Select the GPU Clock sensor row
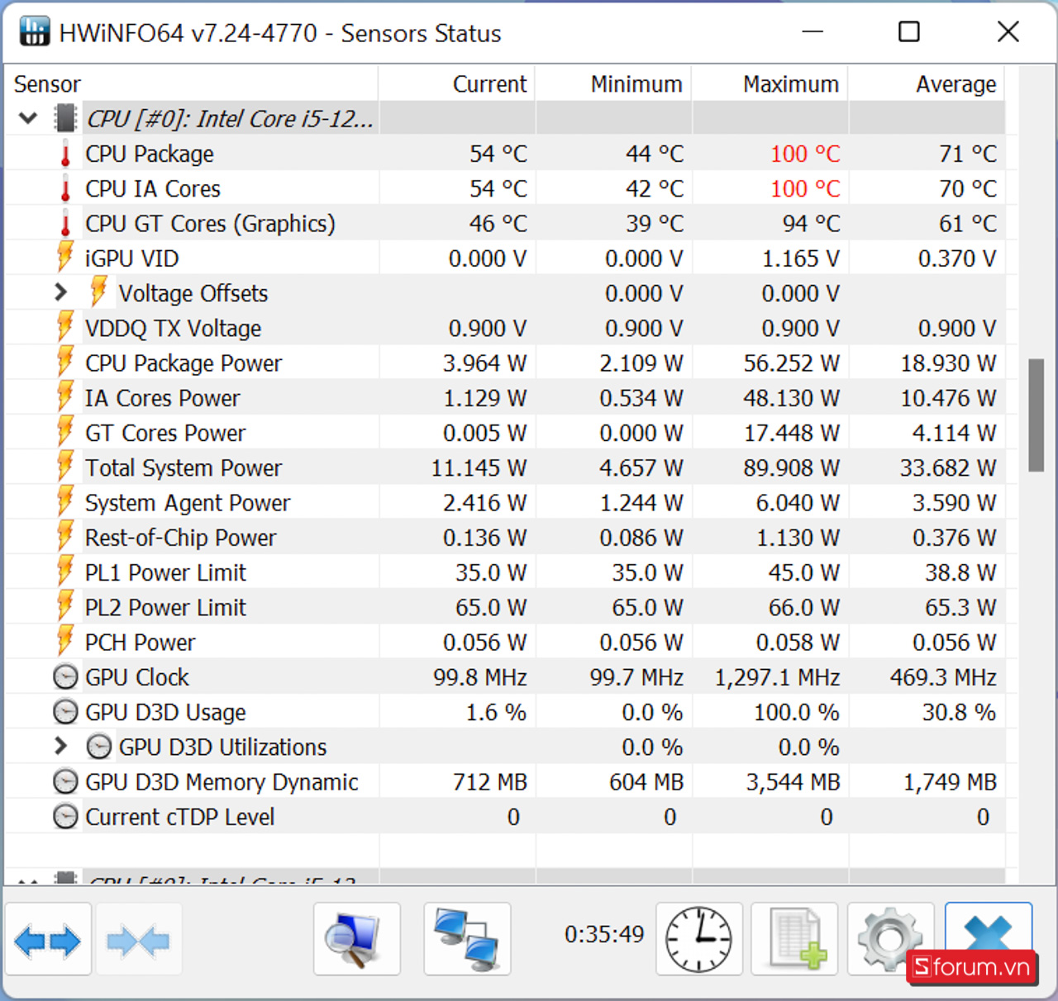This screenshot has width=1058, height=1001. tap(137, 678)
